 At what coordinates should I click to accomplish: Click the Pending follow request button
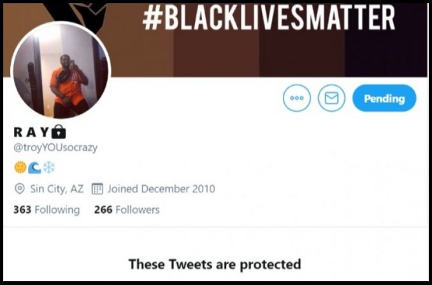[384, 98]
